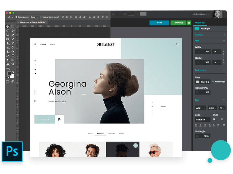
Task: Toggle underline U text style
Action: pyautogui.click(x=222, y=119)
